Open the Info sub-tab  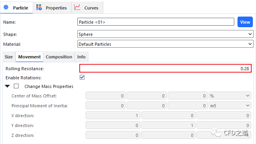pos(82,57)
